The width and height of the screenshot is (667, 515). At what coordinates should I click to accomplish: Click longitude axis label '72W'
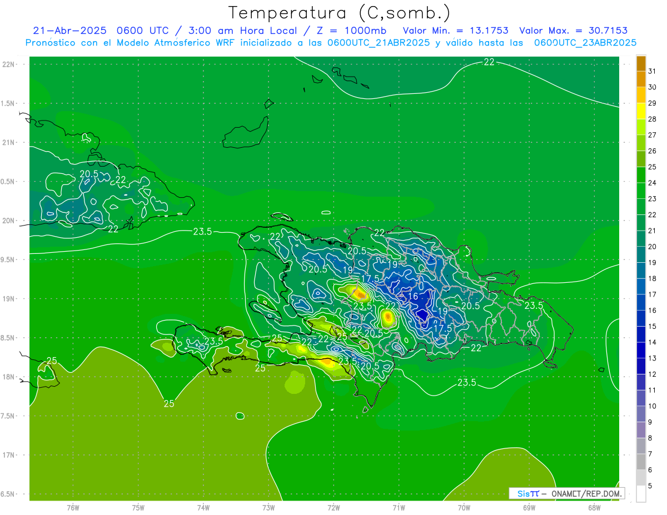(x=333, y=507)
